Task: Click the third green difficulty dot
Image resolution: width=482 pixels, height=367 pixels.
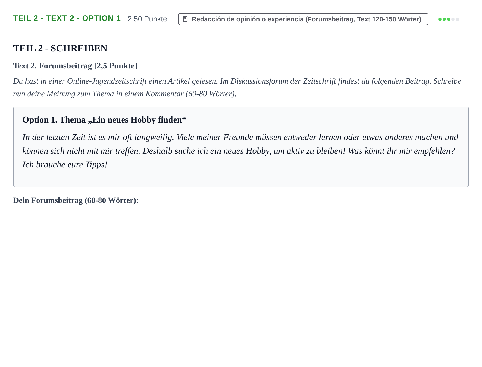Action: 449,19
